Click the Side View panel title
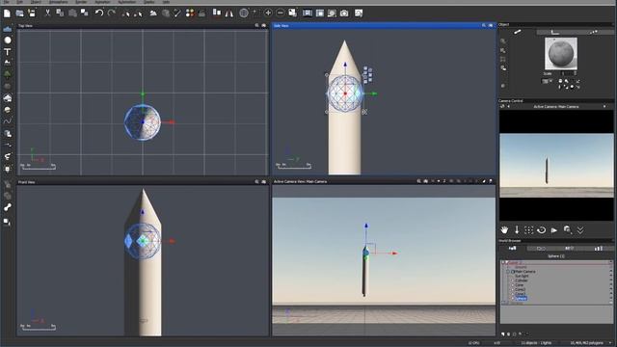 [281, 26]
